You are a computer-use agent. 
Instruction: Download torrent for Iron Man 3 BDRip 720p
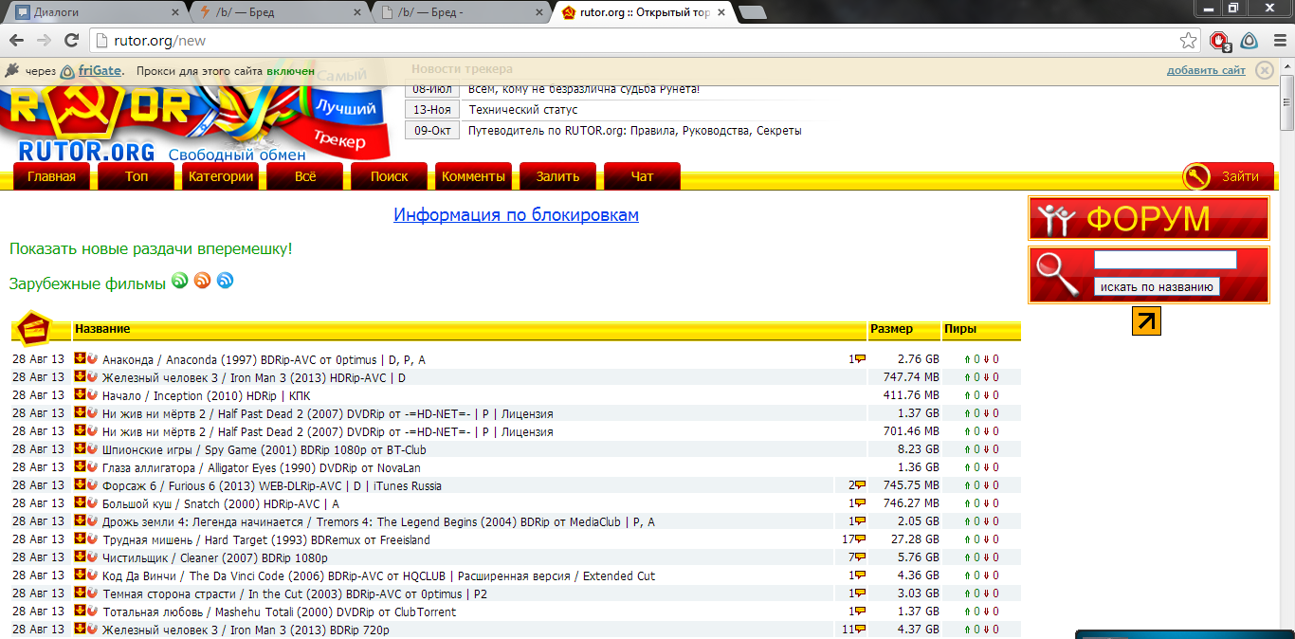click(80, 630)
